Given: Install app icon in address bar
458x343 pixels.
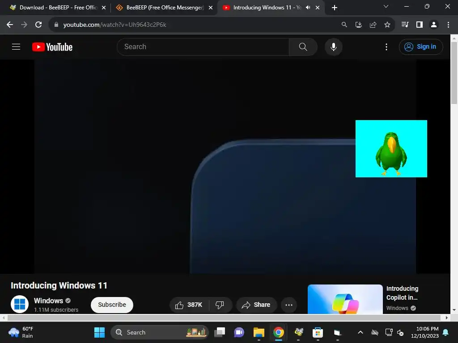Looking at the screenshot, I should click(x=358, y=25).
